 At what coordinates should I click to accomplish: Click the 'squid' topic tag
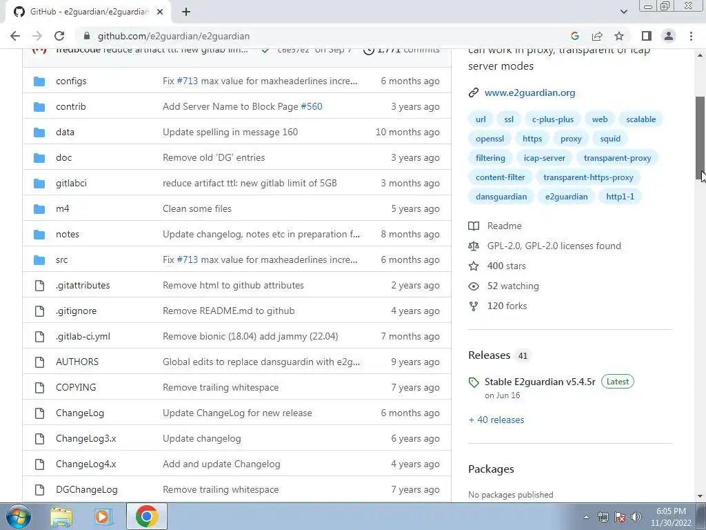click(610, 139)
